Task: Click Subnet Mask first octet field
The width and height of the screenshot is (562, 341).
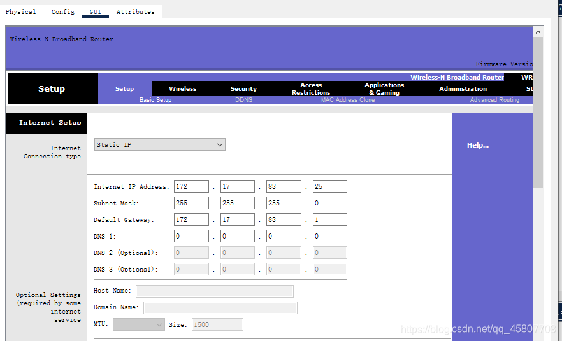Action: tap(191, 203)
